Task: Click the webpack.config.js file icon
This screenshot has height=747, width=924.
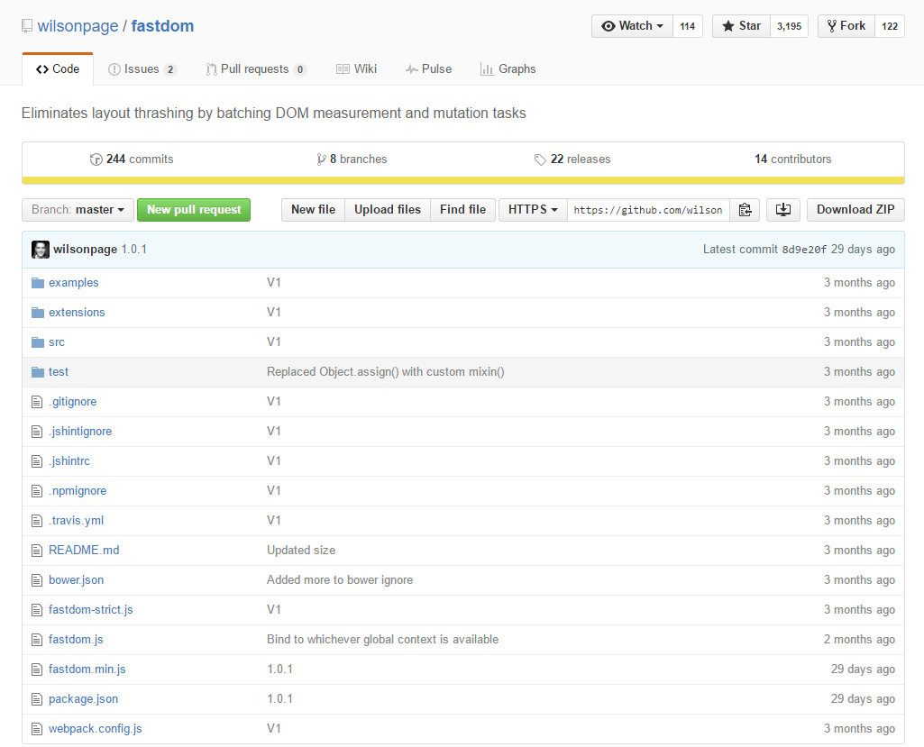Action: pyautogui.click(x=37, y=729)
